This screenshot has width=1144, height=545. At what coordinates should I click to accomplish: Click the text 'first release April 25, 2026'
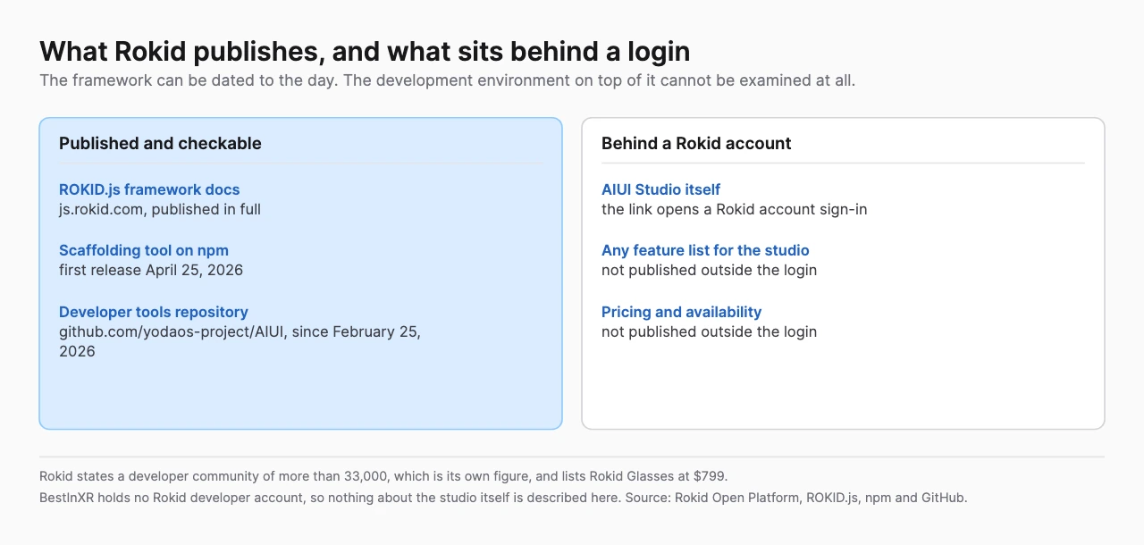coord(151,270)
